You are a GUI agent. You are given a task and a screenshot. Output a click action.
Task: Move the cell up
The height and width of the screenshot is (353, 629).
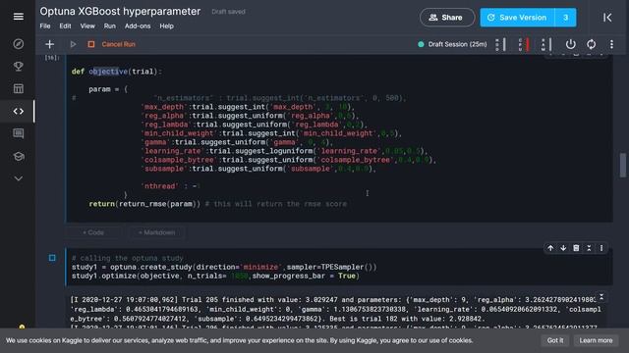pyautogui.click(x=550, y=248)
